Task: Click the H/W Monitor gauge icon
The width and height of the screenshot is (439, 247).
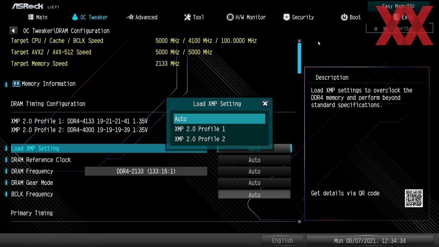Action: 230,17
